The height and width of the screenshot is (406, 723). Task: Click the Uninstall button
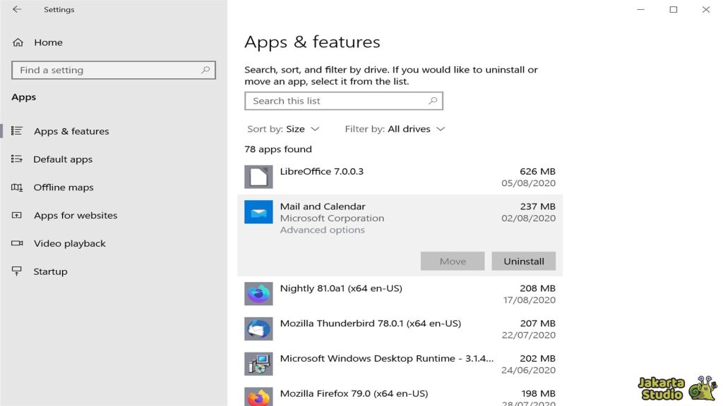point(523,261)
